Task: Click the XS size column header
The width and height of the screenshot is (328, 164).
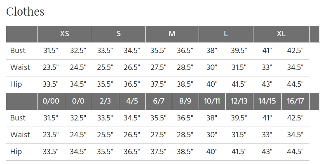Action: (65, 34)
